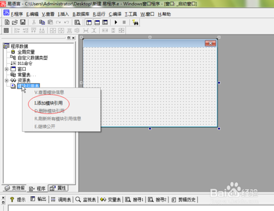
Task: Click the align bottom edges icon
Action: pos(42,31)
